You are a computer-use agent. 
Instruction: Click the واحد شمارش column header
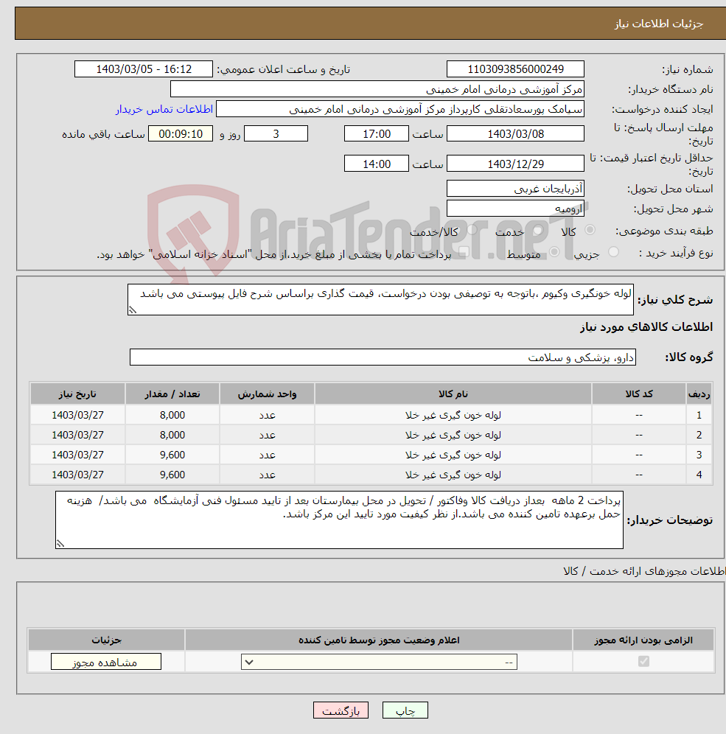267,394
